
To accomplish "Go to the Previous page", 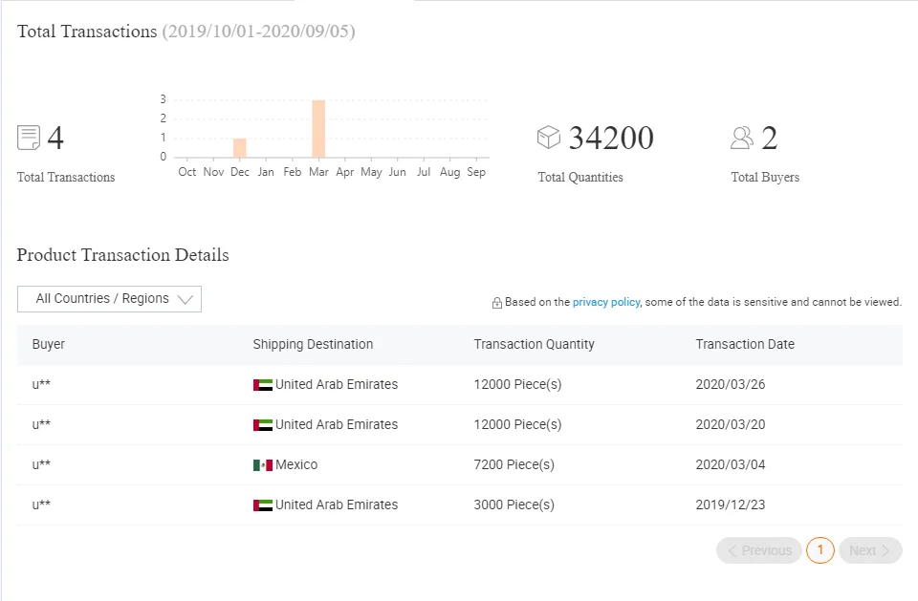I will (759, 550).
